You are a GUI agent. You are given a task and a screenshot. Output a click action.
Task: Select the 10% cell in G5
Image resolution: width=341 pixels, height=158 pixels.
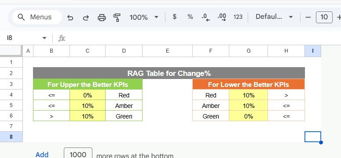(248, 105)
